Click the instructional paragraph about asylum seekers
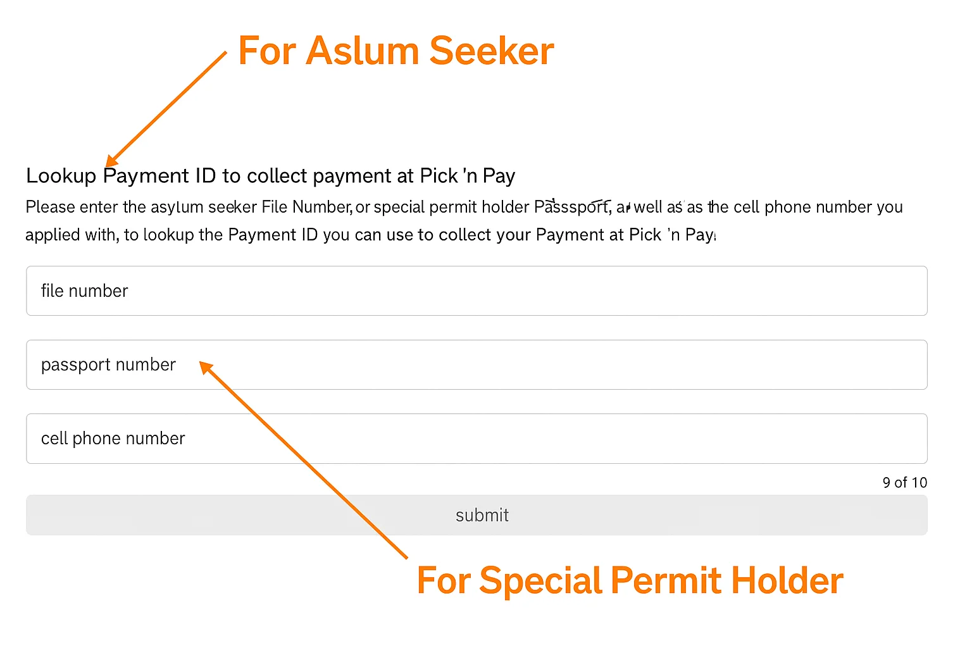 pos(463,220)
